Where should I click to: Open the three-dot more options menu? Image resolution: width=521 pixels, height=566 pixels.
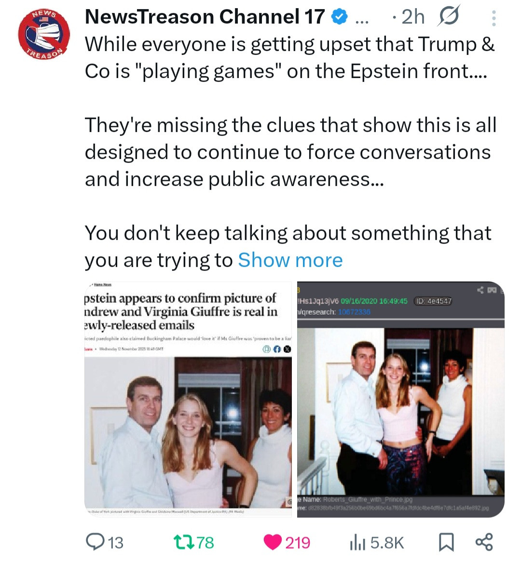[x=493, y=18]
